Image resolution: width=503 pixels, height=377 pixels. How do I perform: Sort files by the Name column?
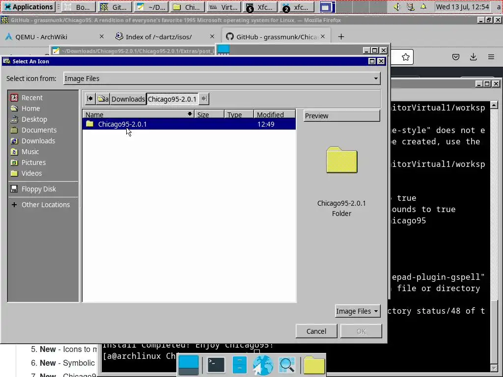138,114
